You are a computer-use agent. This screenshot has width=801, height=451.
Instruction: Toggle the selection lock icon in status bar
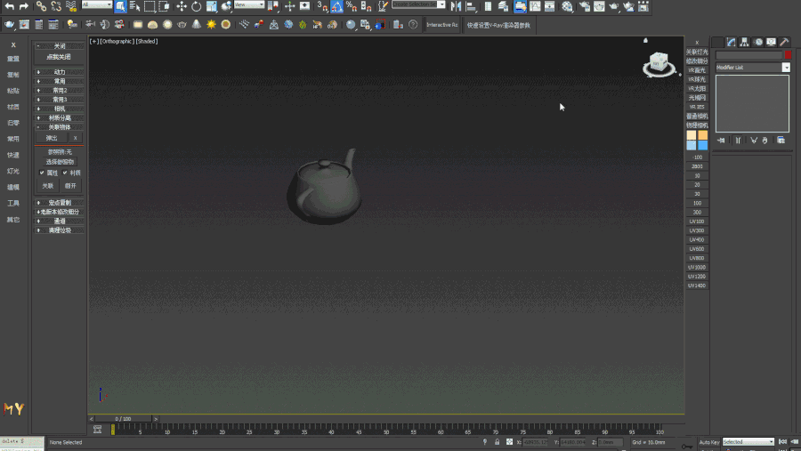coord(497,442)
